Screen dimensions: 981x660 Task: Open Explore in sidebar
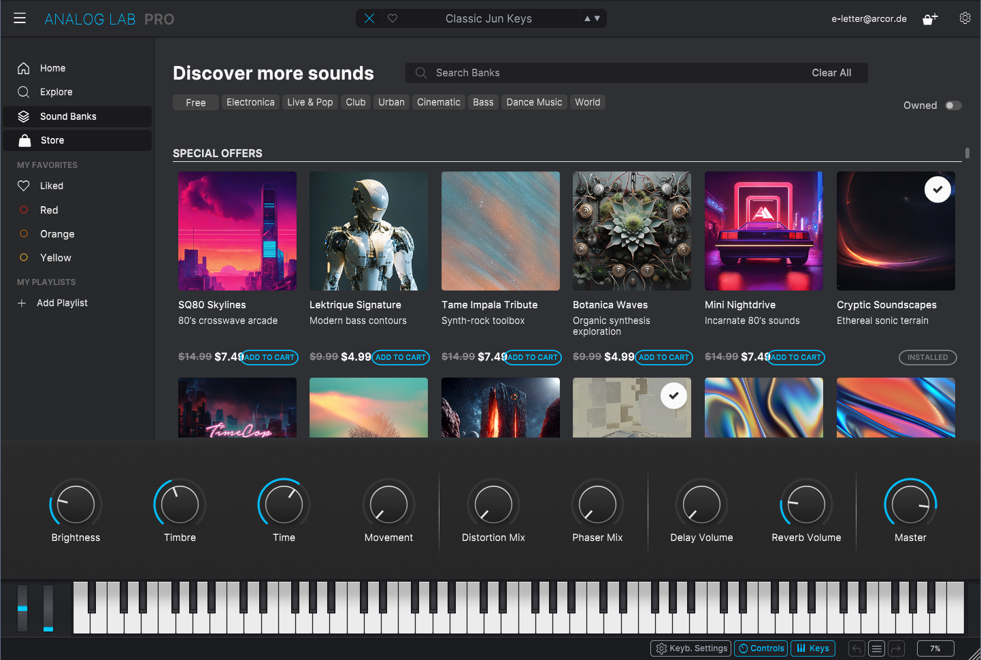point(77,92)
